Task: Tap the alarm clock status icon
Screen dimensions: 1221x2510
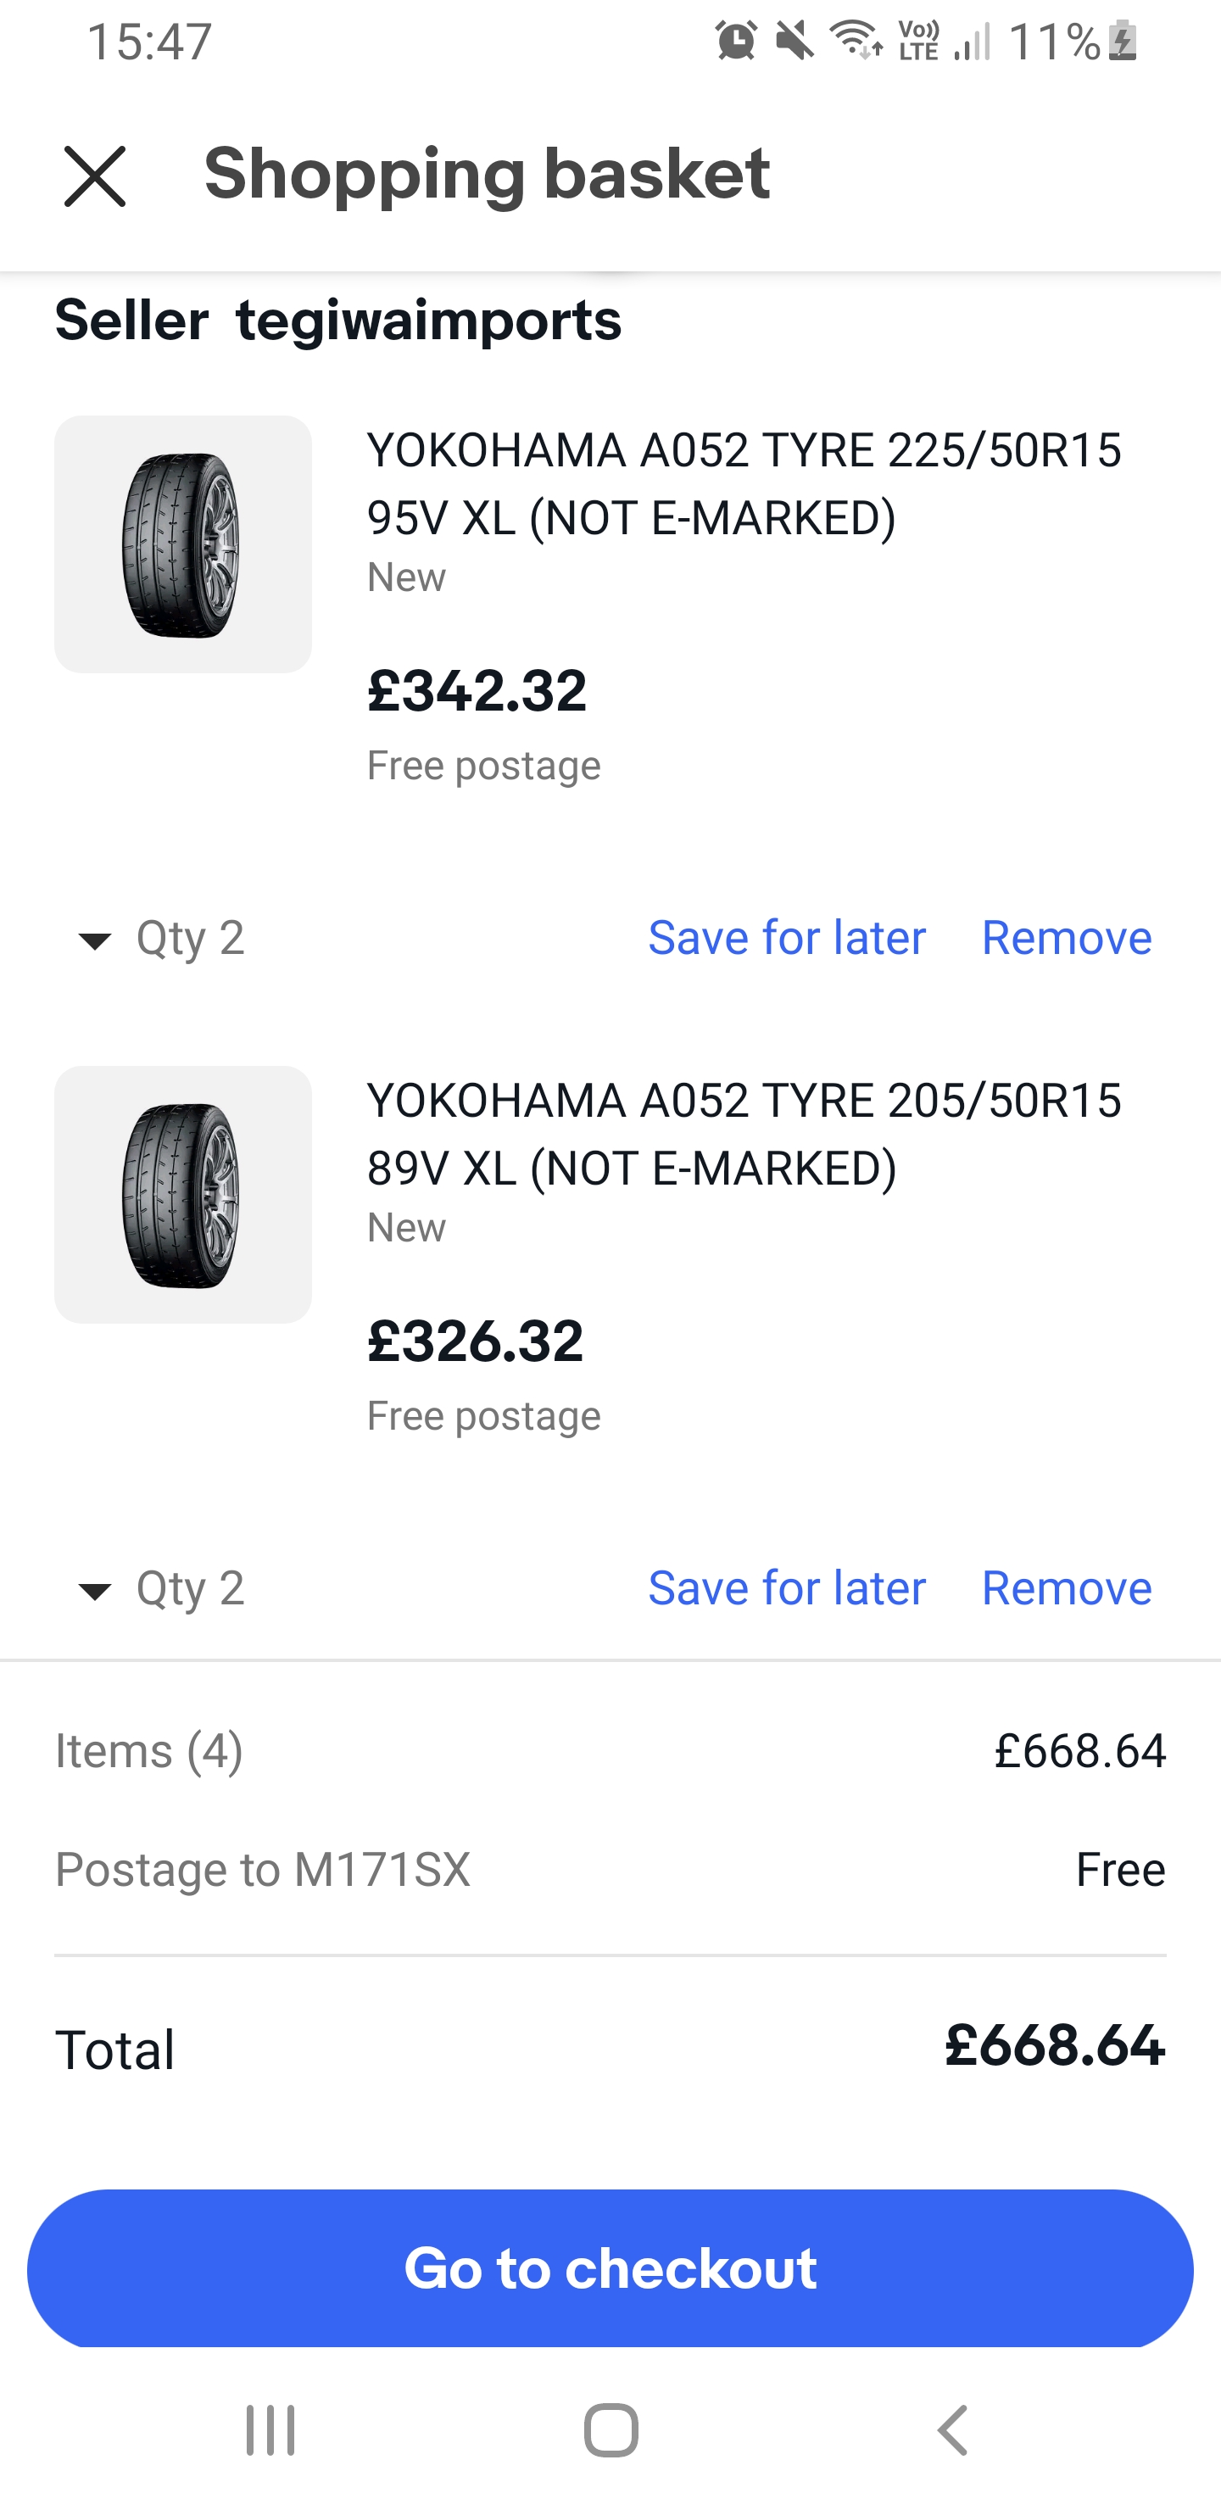Action: coord(736,41)
